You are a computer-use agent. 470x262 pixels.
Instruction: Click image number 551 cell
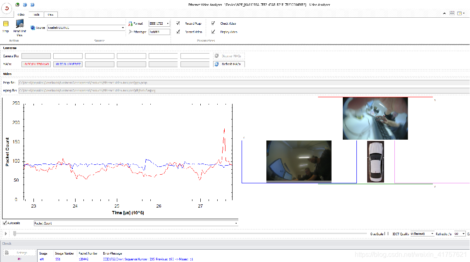tap(58, 259)
